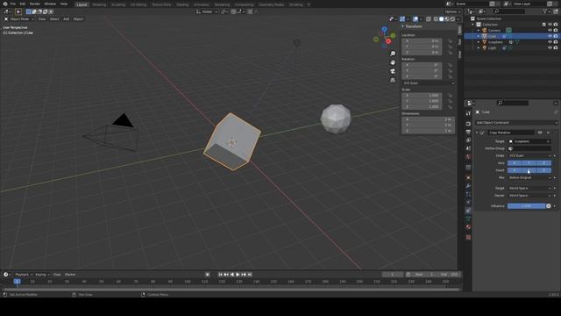This screenshot has height=316, width=561.
Task: Open the Texture properties tab icon
Action: (468, 237)
